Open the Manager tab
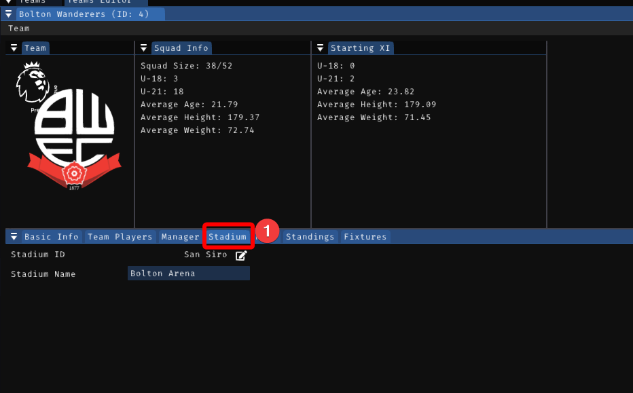Image resolution: width=633 pixels, height=393 pixels. pos(180,236)
